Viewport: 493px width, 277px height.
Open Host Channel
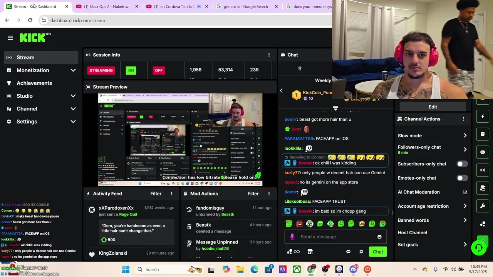click(x=413, y=233)
